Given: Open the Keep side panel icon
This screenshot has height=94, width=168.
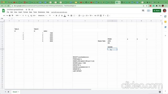Looking at the screenshot, I should 165,22.
